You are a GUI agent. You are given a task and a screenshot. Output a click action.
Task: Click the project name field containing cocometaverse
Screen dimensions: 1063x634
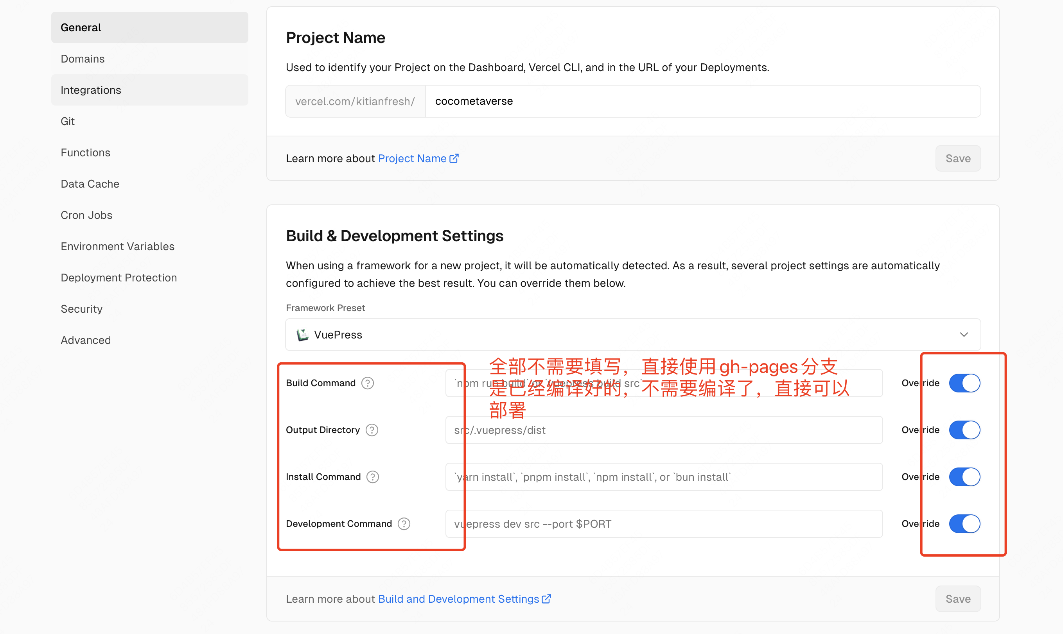point(703,101)
